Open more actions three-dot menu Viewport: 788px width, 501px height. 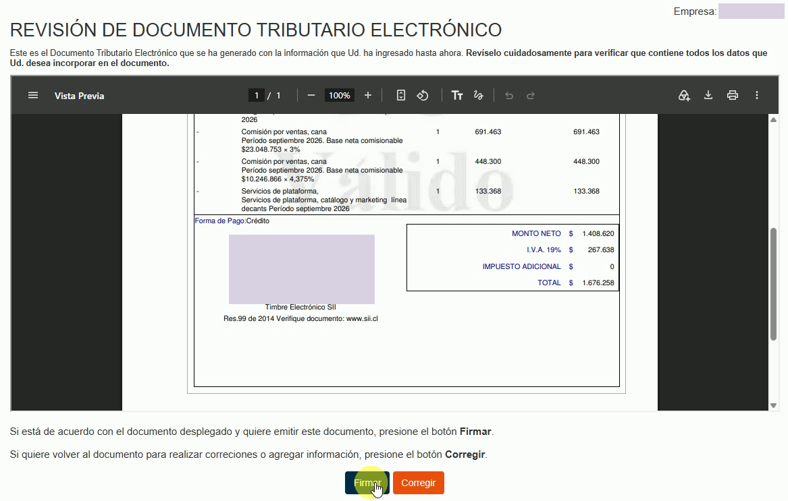point(757,95)
